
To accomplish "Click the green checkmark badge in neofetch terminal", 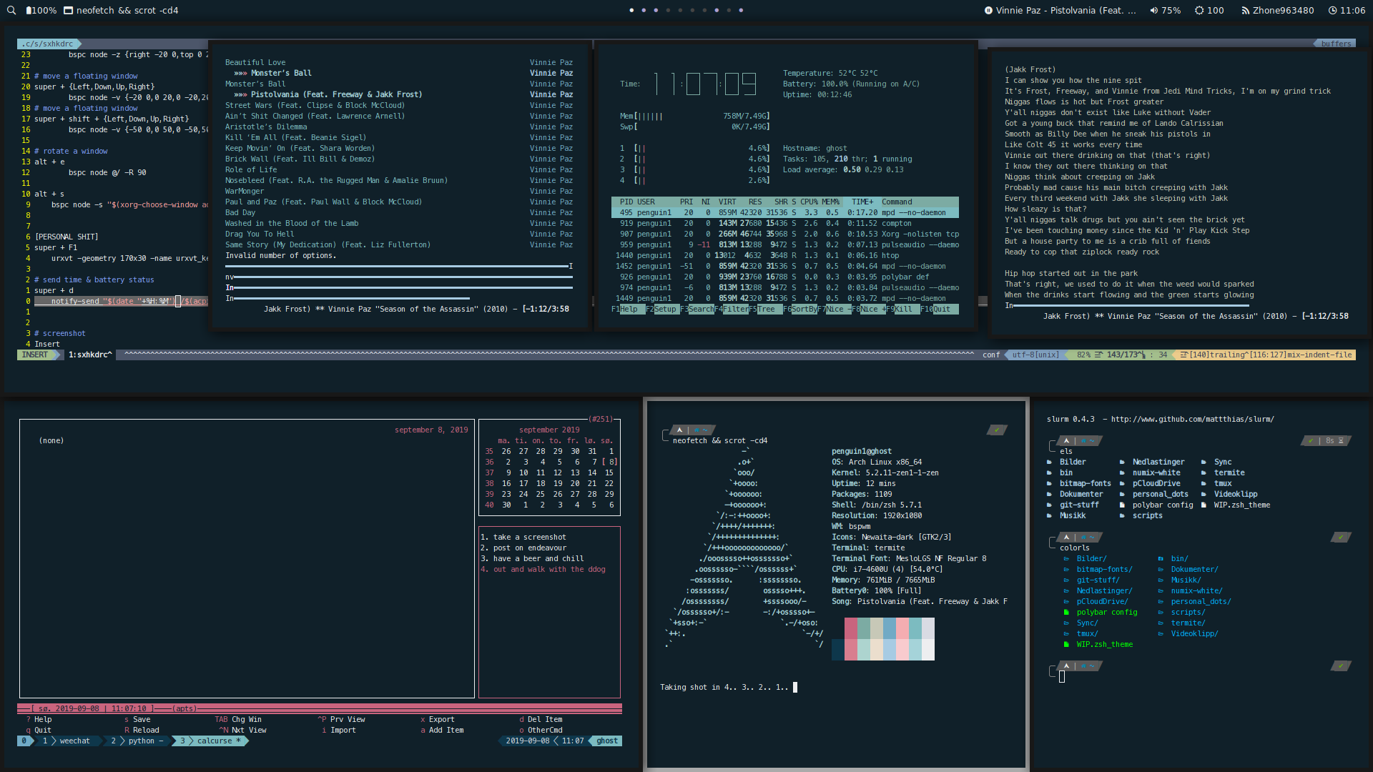I will coord(997,430).
